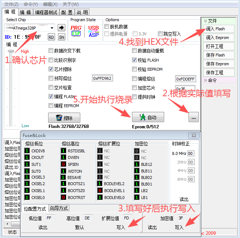Viewport: 240px width, 238px height.
Task: Toggle the WDTON fuse bit
Action: [x=63, y=171]
